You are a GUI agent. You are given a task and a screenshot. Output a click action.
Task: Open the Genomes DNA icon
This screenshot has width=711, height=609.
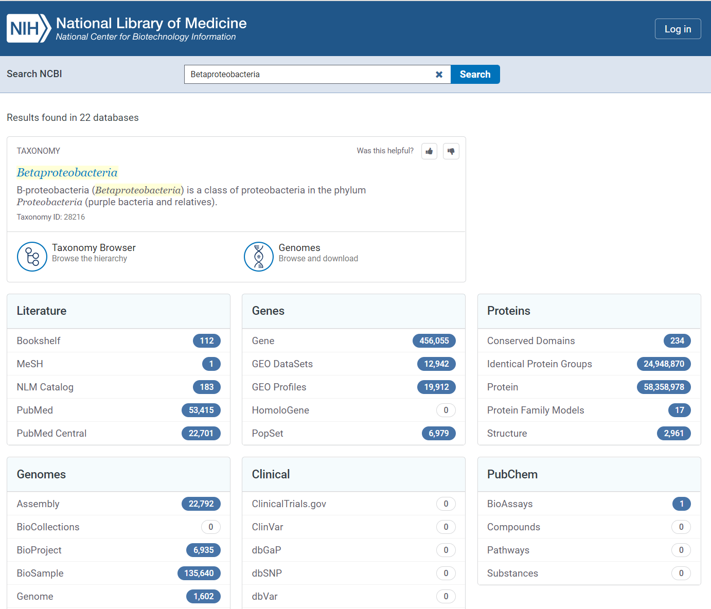[259, 257]
